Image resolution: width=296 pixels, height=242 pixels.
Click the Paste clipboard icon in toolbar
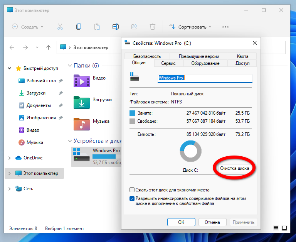(97, 27)
